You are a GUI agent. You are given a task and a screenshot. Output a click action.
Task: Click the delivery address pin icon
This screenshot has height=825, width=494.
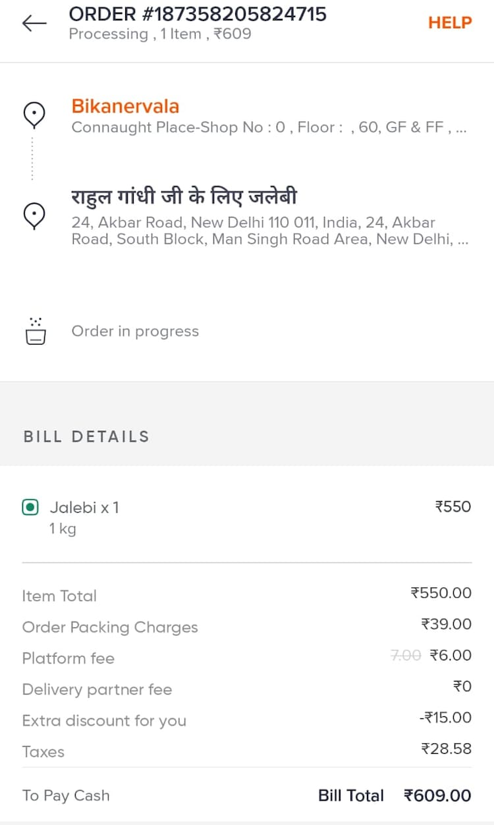[x=34, y=215]
